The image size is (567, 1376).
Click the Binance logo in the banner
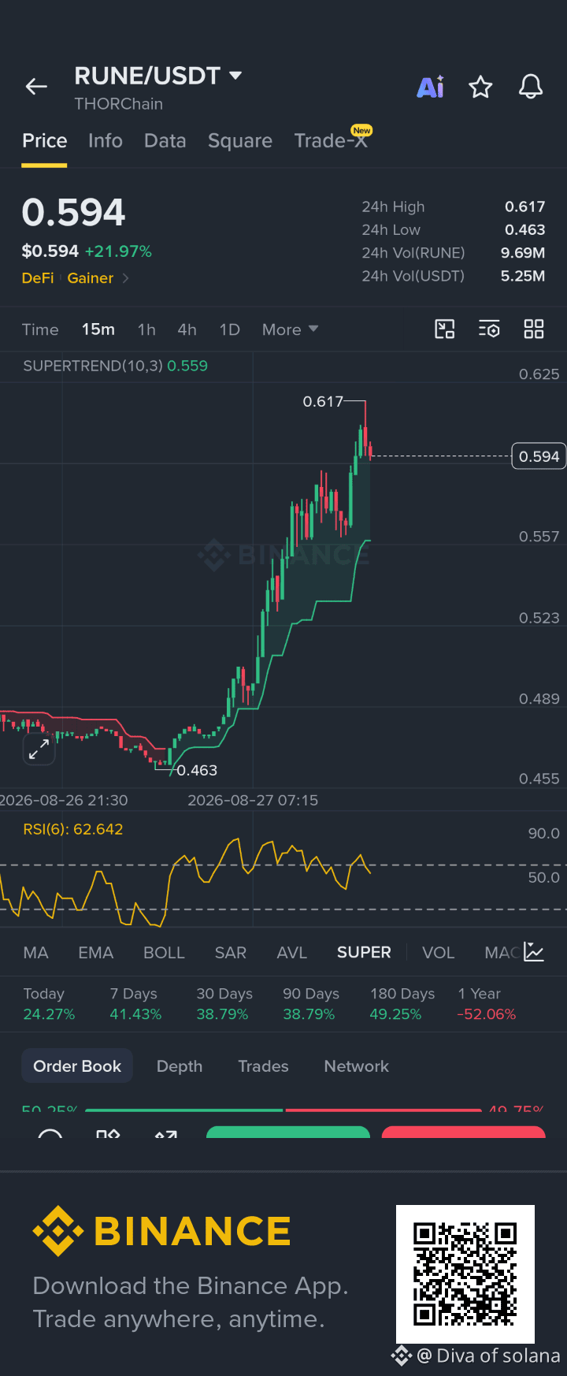click(x=161, y=1231)
